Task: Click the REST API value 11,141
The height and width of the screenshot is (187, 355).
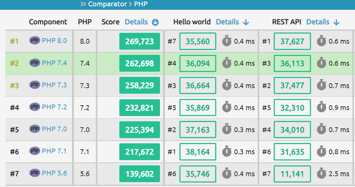Action: pyautogui.click(x=292, y=174)
